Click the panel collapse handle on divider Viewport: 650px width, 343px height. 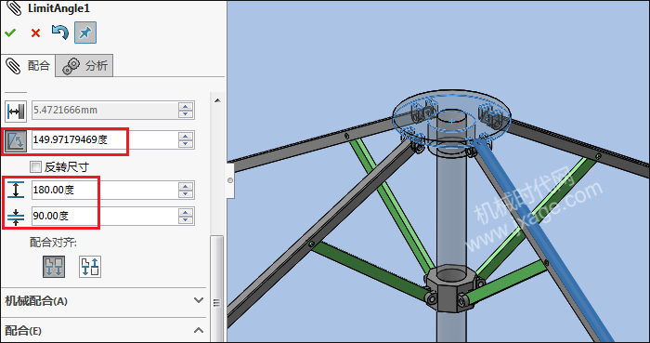[230, 180]
